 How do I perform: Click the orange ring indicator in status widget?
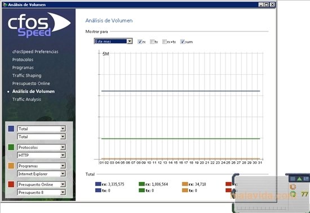tap(293, 187)
